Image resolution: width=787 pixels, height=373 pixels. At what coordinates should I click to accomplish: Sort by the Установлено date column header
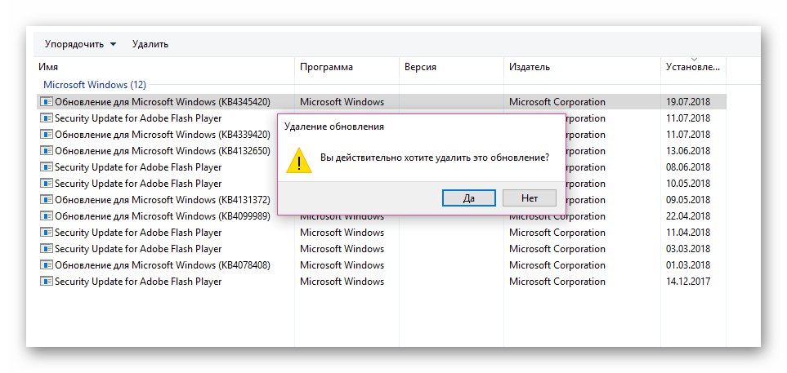(693, 67)
